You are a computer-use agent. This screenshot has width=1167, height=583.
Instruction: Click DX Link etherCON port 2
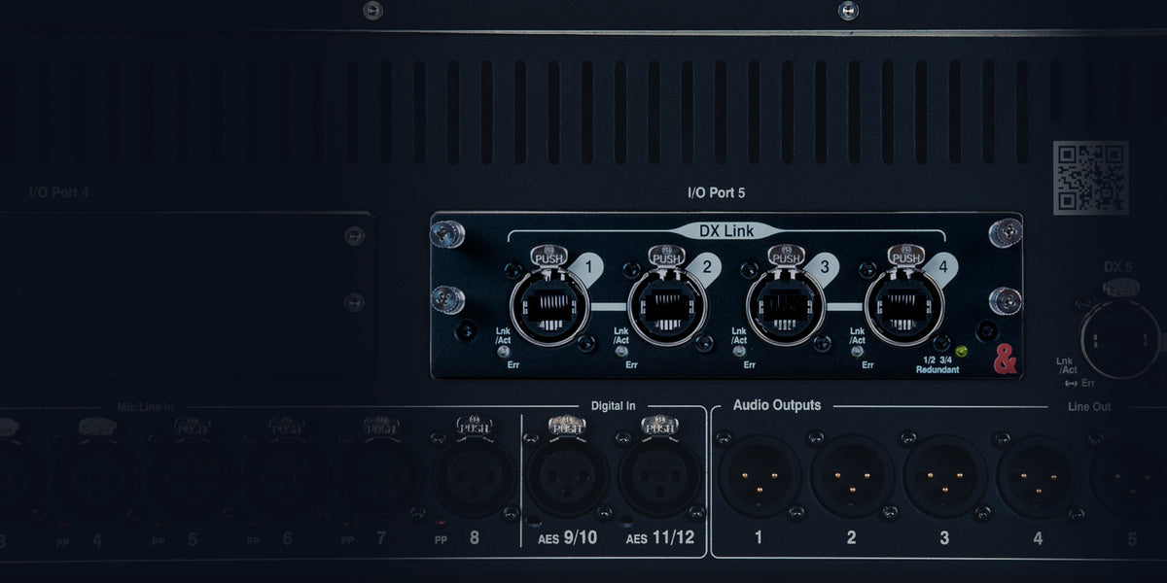click(x=666, y=308)
